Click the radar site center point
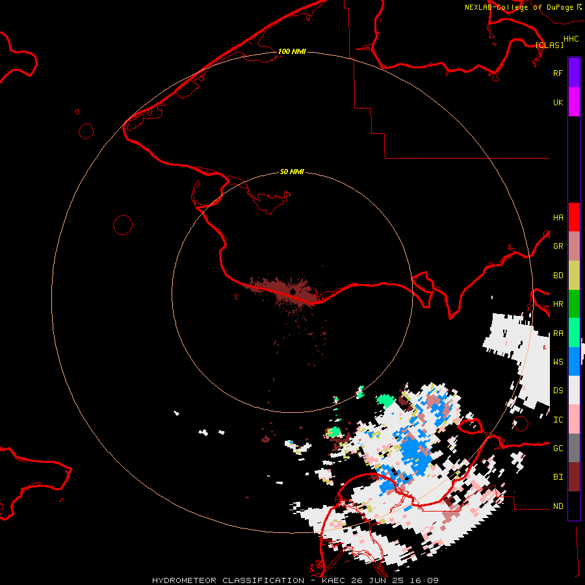The image size is (585, 585). (293, 292)
